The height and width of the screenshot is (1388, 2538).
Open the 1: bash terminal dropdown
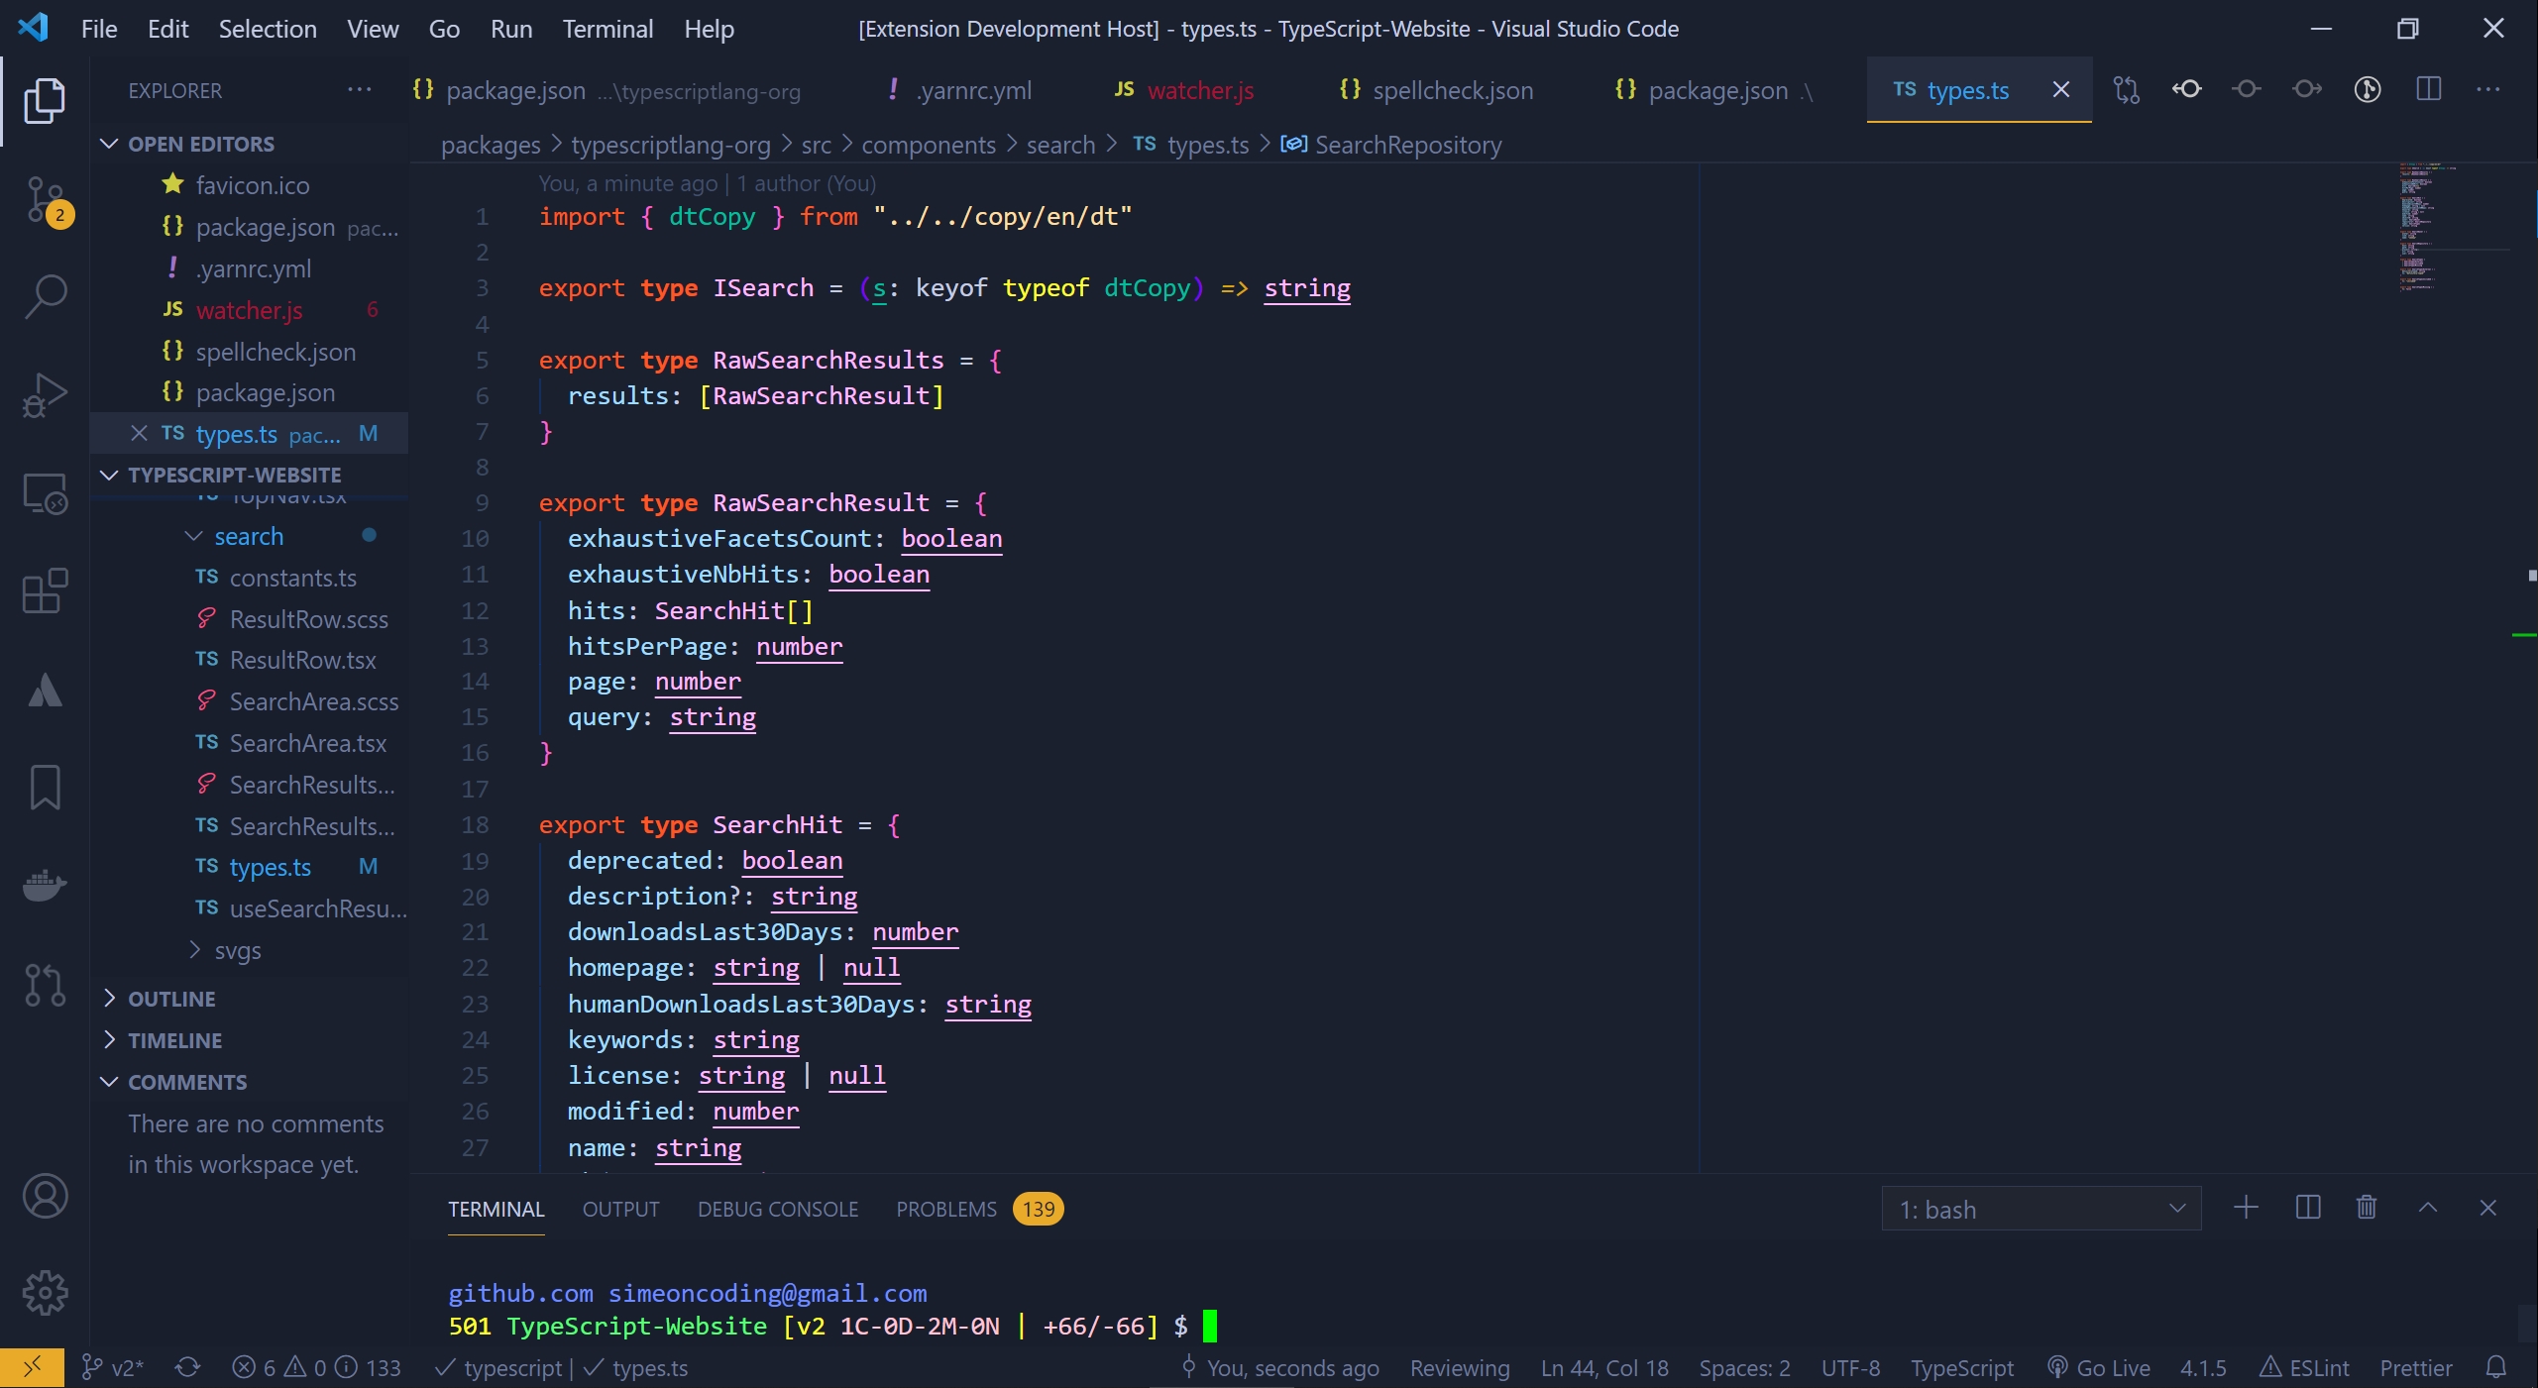2041,1210
